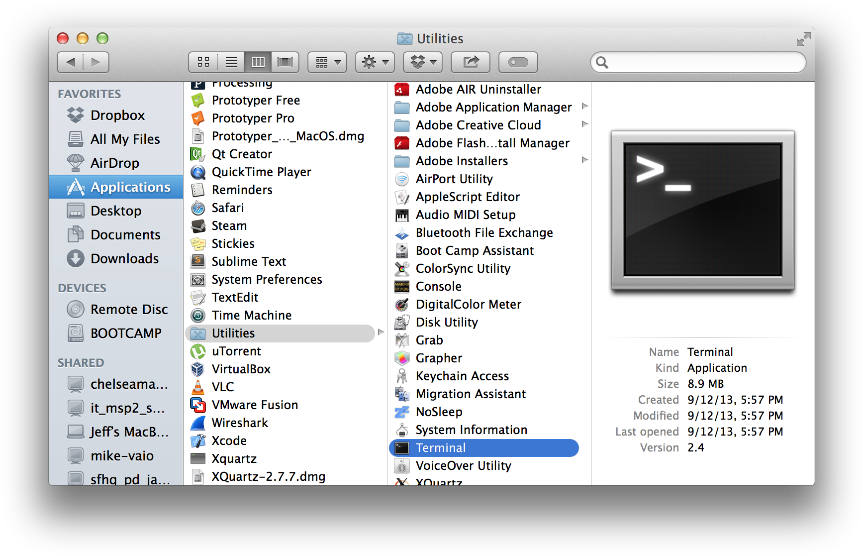Switch to icon view in toolbar
The width and height of the screenshot is (863, 556).
(203, 62)
